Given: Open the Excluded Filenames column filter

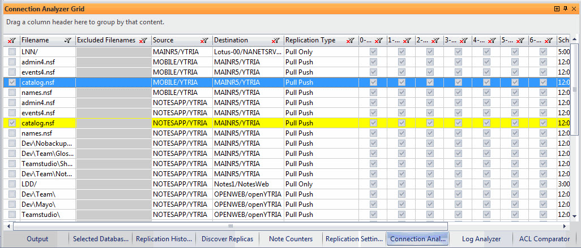Looking at the screenshot, I should coord(143,41).
